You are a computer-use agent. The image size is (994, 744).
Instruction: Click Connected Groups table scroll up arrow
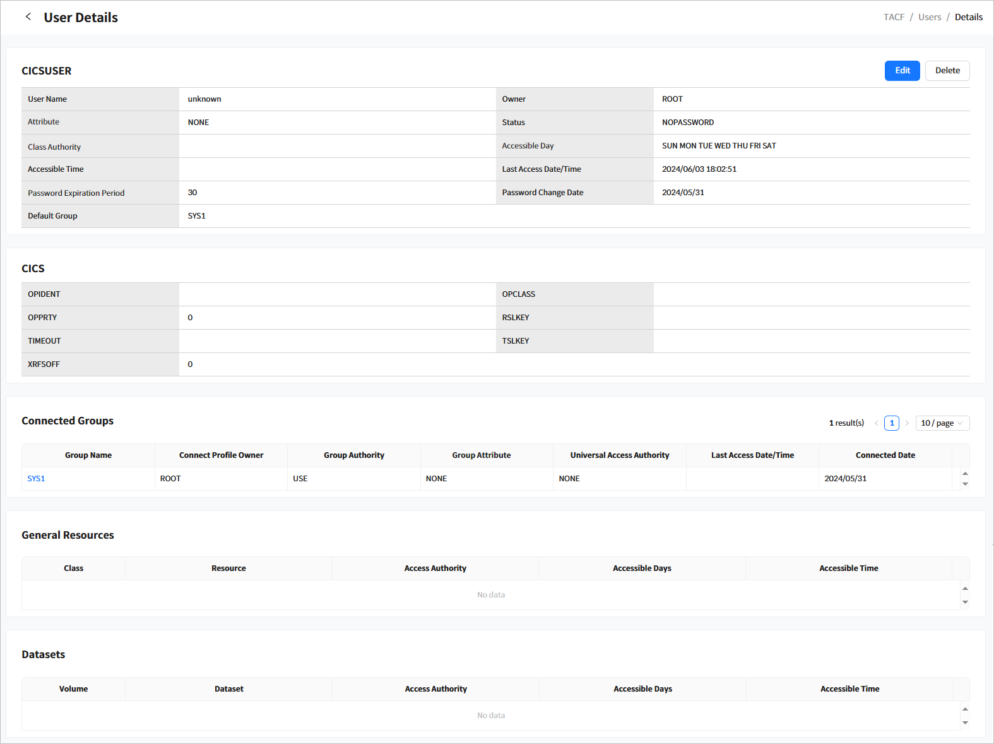click(965, 473)
